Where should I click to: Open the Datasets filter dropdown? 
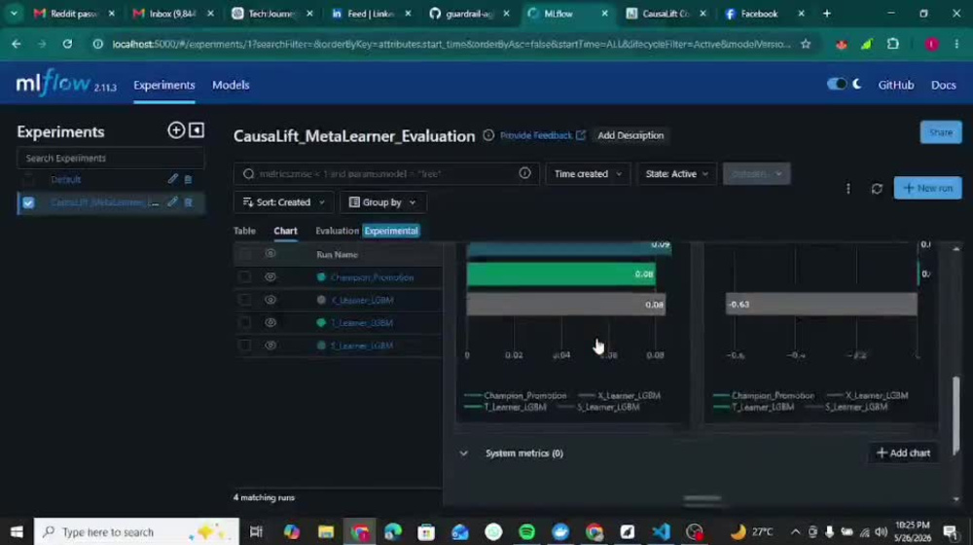pos(756,174)
